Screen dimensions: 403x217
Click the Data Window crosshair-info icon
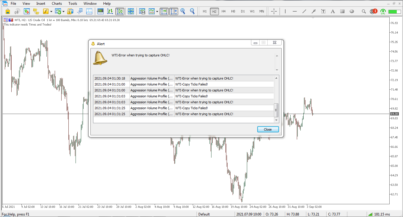pyautogui.click(x=80, y=12)
